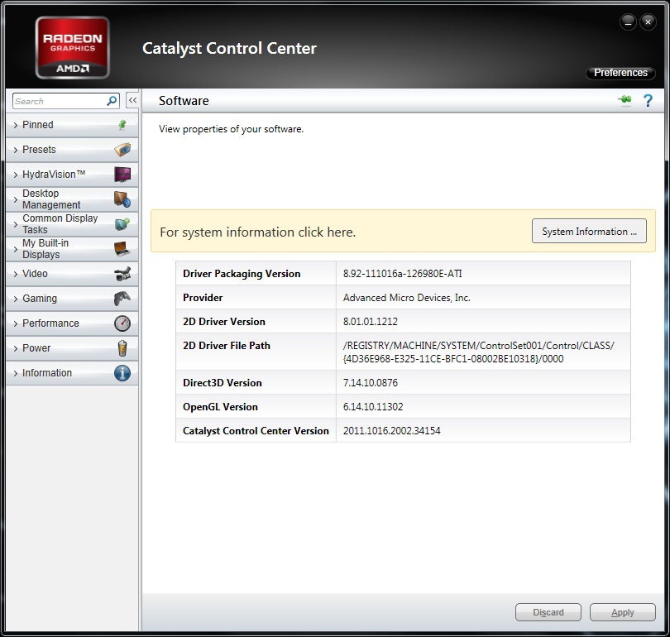
Task: Expand the Presets section arrow
Action: coord(16,150)
